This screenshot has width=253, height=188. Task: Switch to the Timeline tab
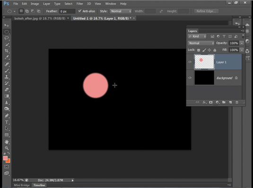click(39, 185)
